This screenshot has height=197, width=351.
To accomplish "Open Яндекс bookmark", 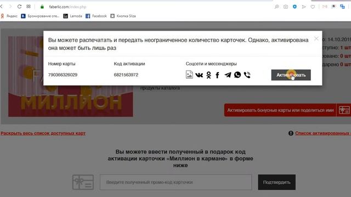I will pos(9,16).
